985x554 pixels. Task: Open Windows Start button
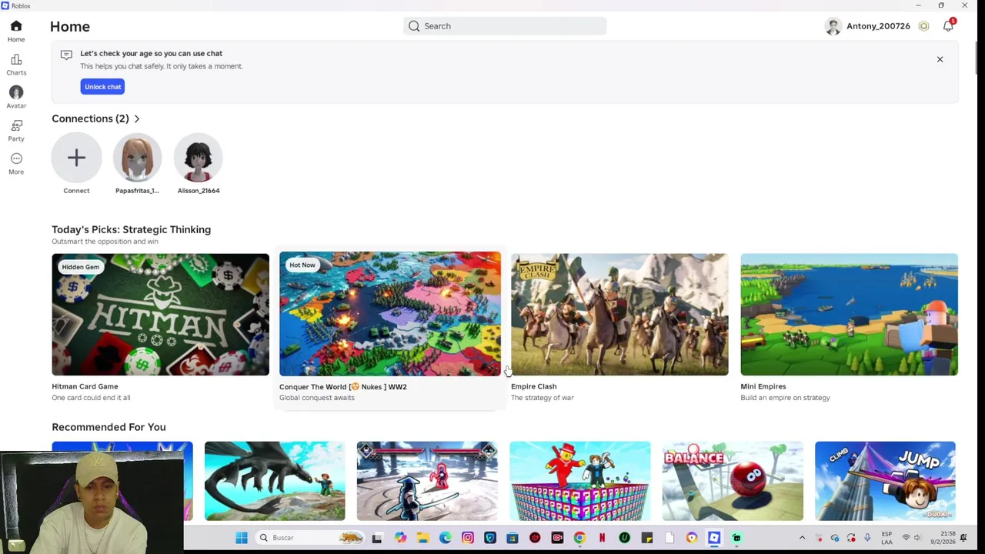[241, 538]
